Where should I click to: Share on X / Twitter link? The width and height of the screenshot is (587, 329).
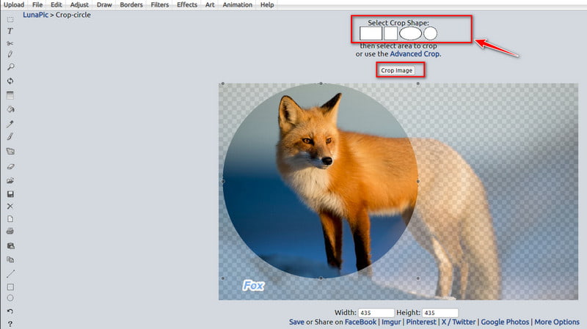click(458, 322)
